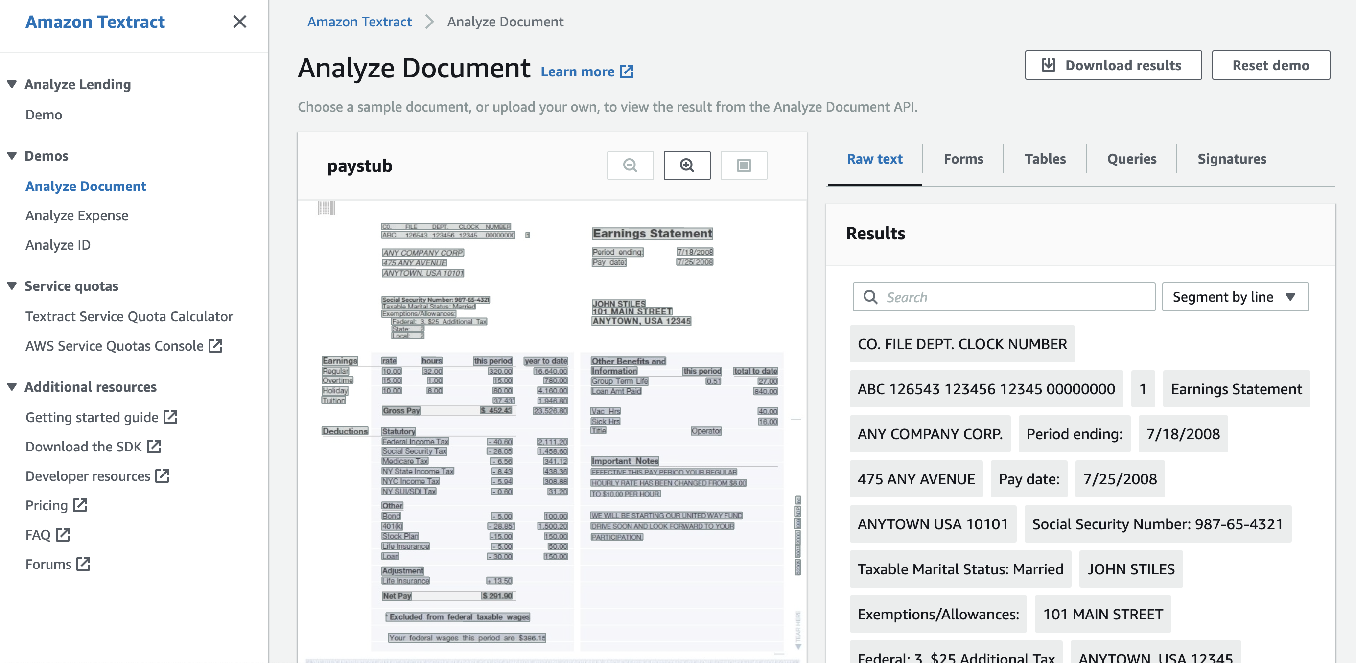The width and height of the screenshot is (1356, 663).
Task: Select result 'ANY COMPANY CORP.'
Action: [930, 434]
